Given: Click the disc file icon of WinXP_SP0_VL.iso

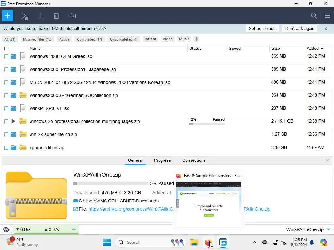Looking at the screenshot, I should [x=23, y=108].
